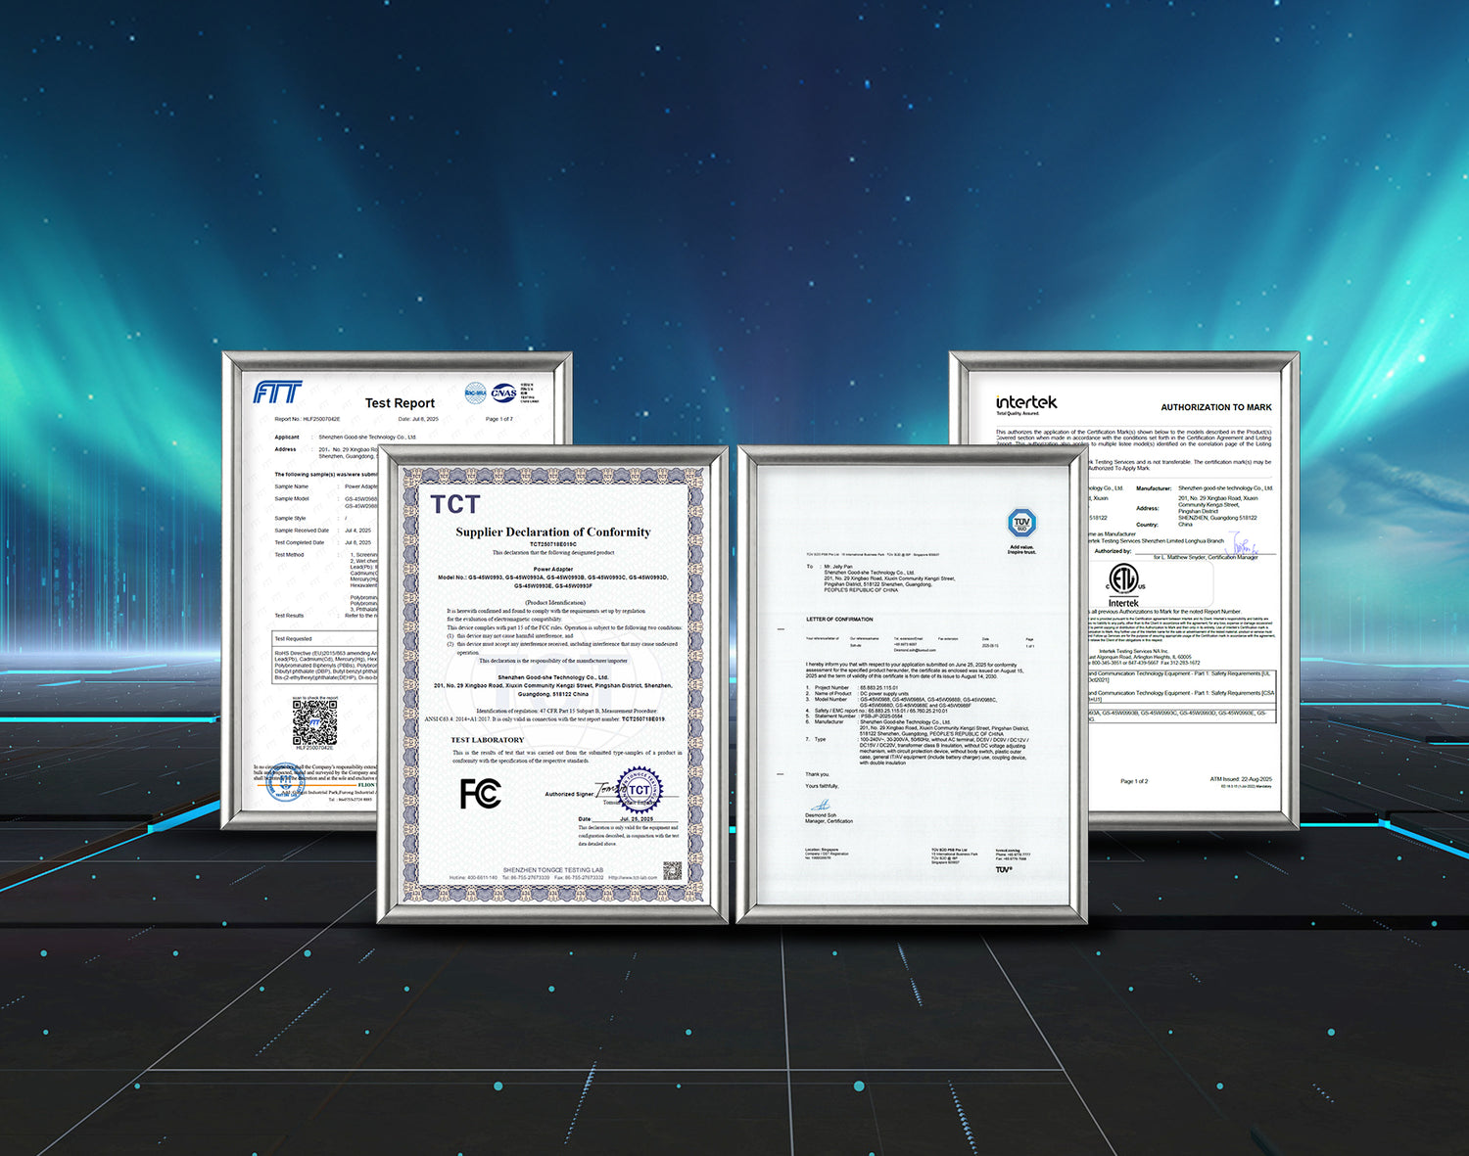Screen dimensions: 1469x1156
Task: Click the FTT logo on Test Report
Action: (278, 393)
